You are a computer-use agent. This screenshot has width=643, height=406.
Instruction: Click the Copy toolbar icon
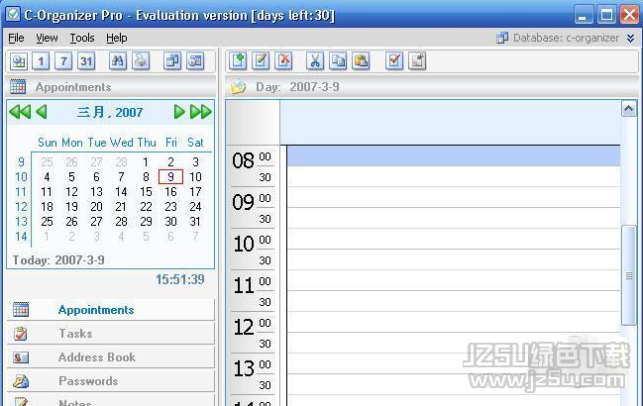point(338,61)
